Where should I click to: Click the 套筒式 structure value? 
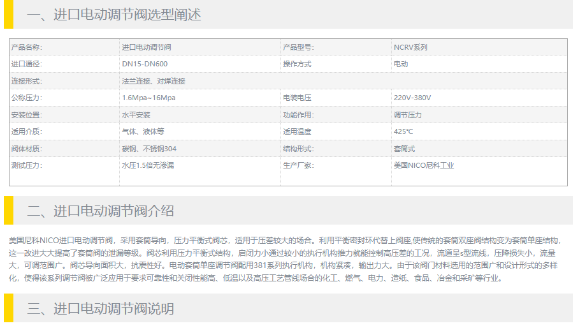point(404,149)
